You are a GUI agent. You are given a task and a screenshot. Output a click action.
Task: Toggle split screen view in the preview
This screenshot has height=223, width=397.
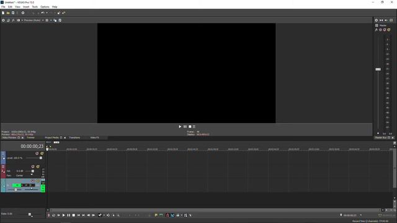[x=18, y=20]
